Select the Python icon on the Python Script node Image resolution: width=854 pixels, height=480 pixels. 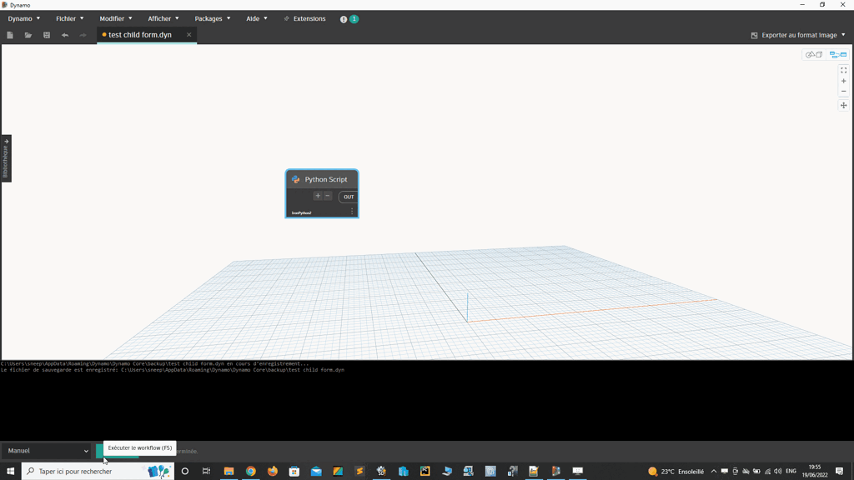coord(294,178)
